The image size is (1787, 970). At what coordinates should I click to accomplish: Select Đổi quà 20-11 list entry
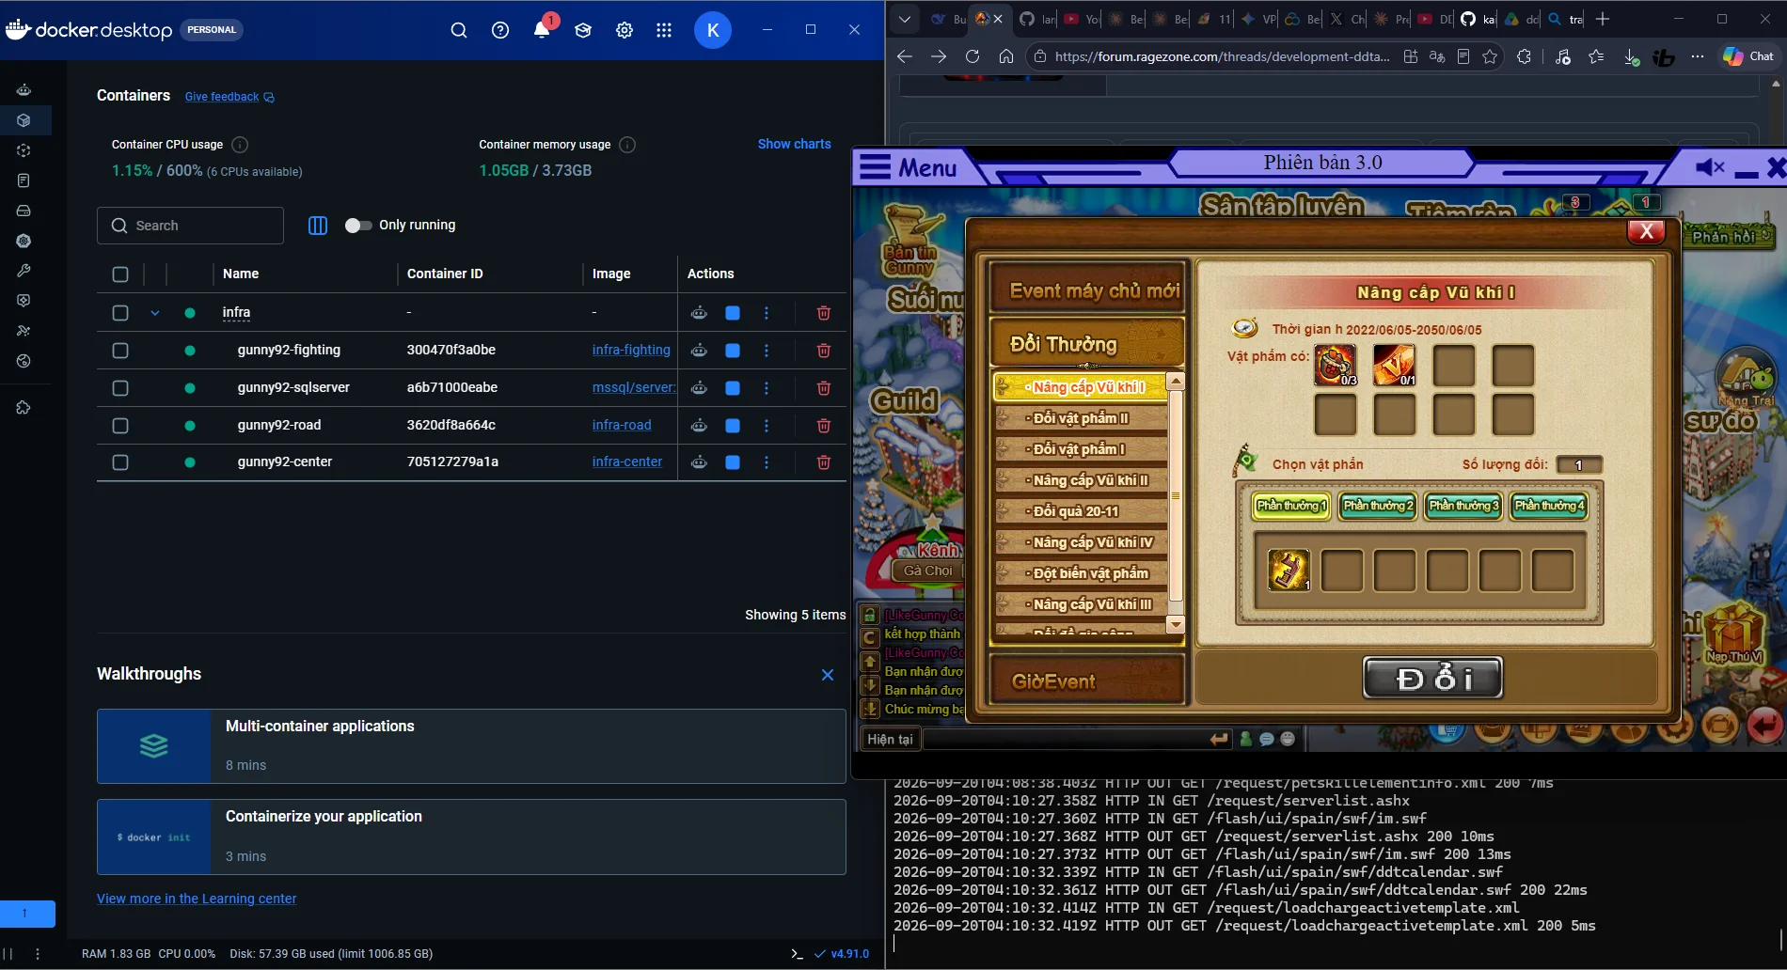pyautogui.click(x=1080, y=511)
